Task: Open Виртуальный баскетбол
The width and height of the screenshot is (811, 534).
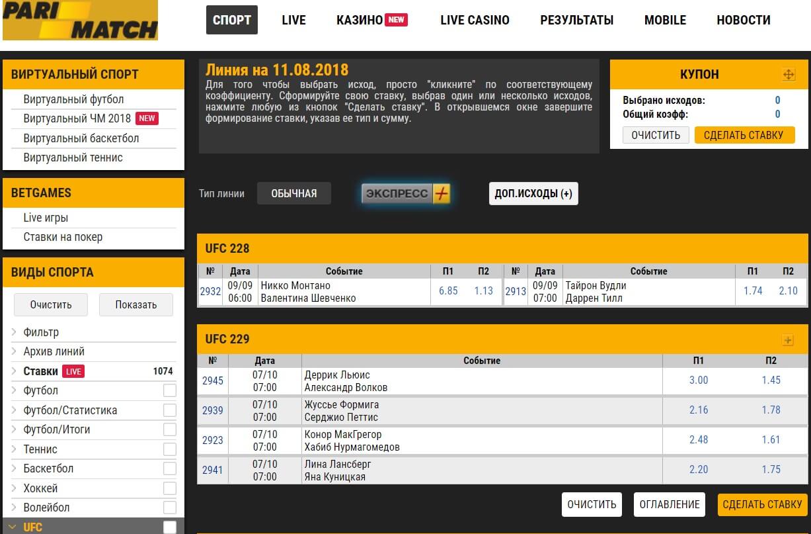Action: click(81, 138)
